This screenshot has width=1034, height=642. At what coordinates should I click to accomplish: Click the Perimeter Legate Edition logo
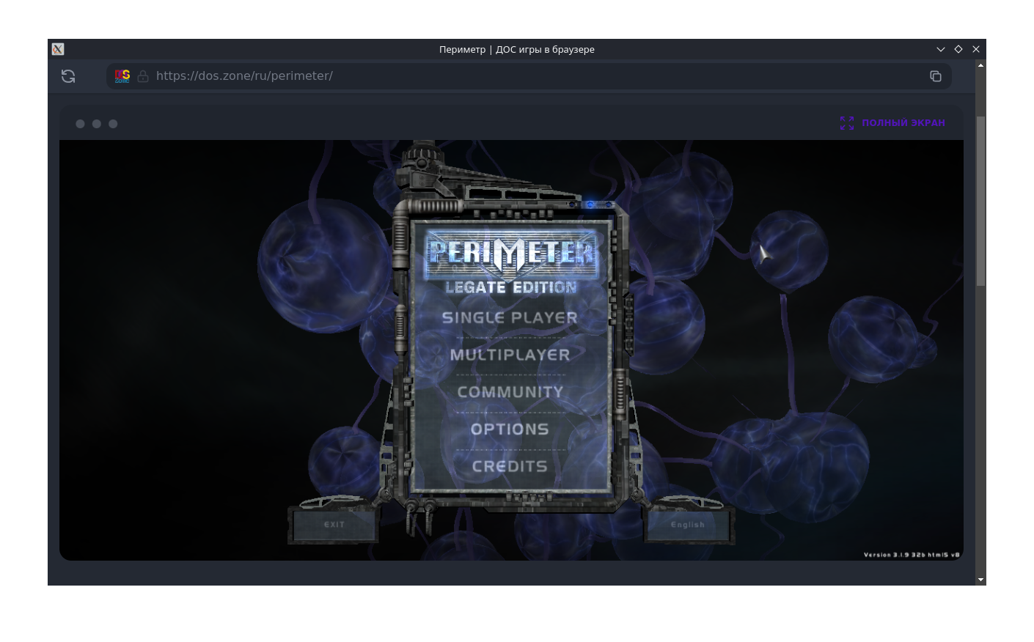pos(511,262)
